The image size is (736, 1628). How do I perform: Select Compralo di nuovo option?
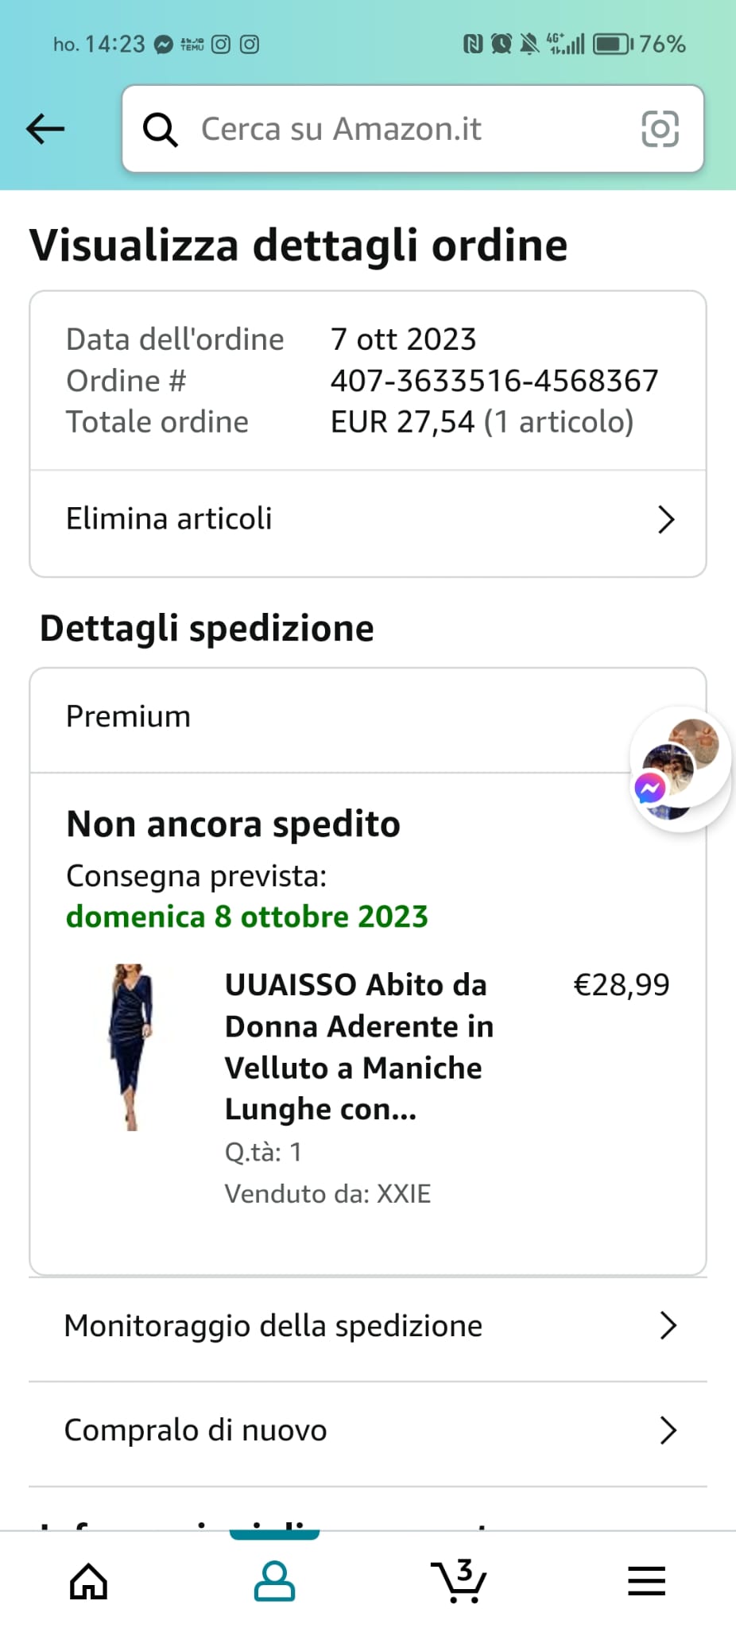(x=196, y=1430)
